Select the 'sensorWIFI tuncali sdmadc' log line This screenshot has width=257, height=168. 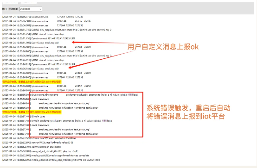tap(38, 143)
